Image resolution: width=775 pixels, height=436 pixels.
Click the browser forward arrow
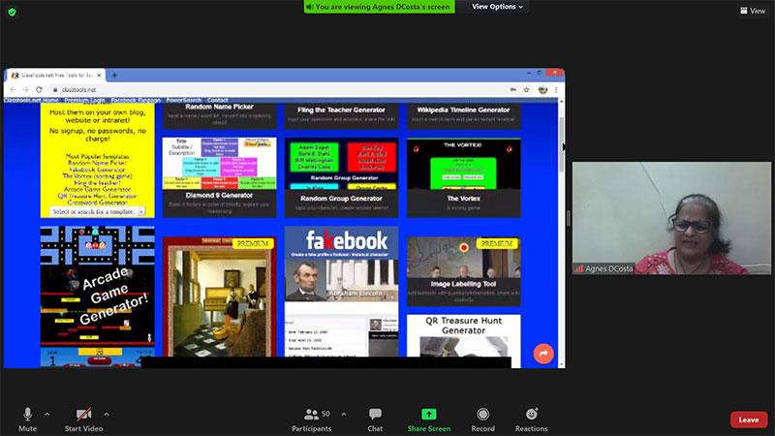coord(26,89)
